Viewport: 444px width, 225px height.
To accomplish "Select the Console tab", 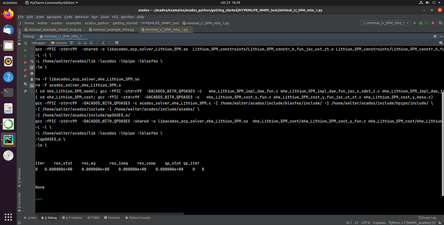I will 59,43.
